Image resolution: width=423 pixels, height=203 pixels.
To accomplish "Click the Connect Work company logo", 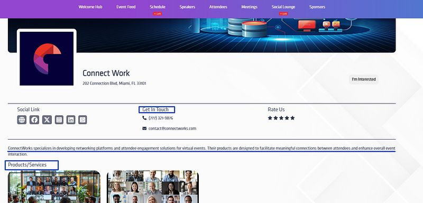I will tap(47, 59).
